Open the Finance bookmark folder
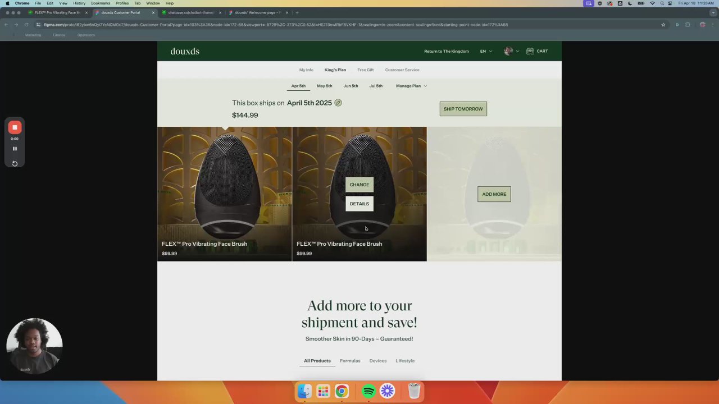Viewport: 719px width, 404px height. click(x=59, y=35)
